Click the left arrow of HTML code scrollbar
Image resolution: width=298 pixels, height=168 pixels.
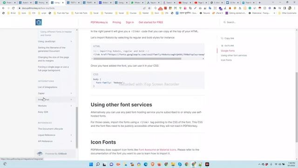click(92, 59)
